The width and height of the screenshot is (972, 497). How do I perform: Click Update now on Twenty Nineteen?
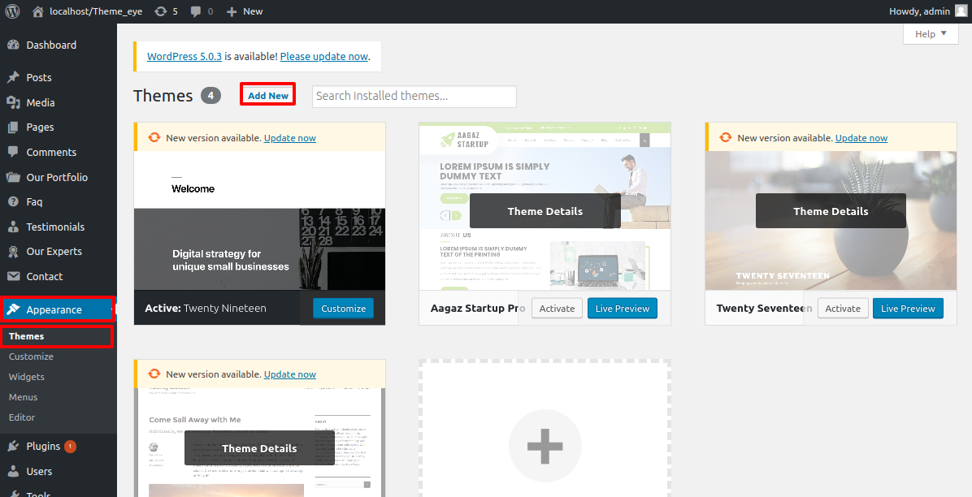coord(290,138)
